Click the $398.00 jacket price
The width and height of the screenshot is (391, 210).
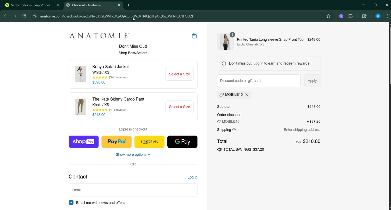pos(99,82)
